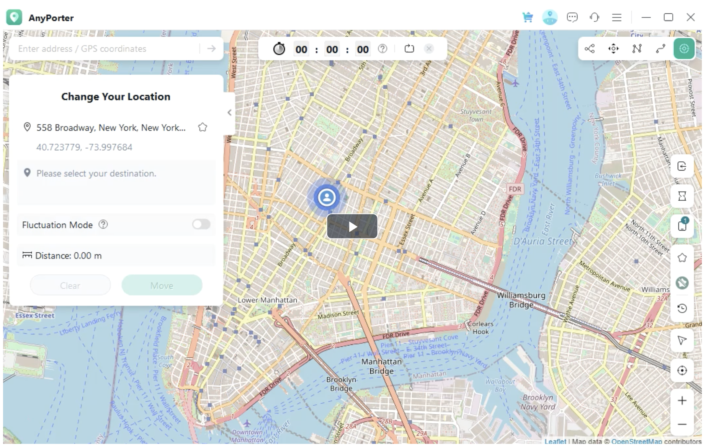Image resolution: width=703 pixels, height=445 pixels.
Task: Open the history records icon
Action: (x=682, y=309)
